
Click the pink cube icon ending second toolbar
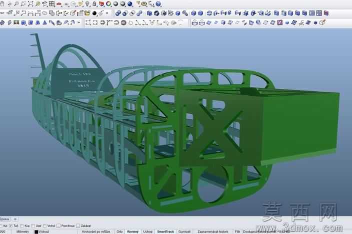326,13
